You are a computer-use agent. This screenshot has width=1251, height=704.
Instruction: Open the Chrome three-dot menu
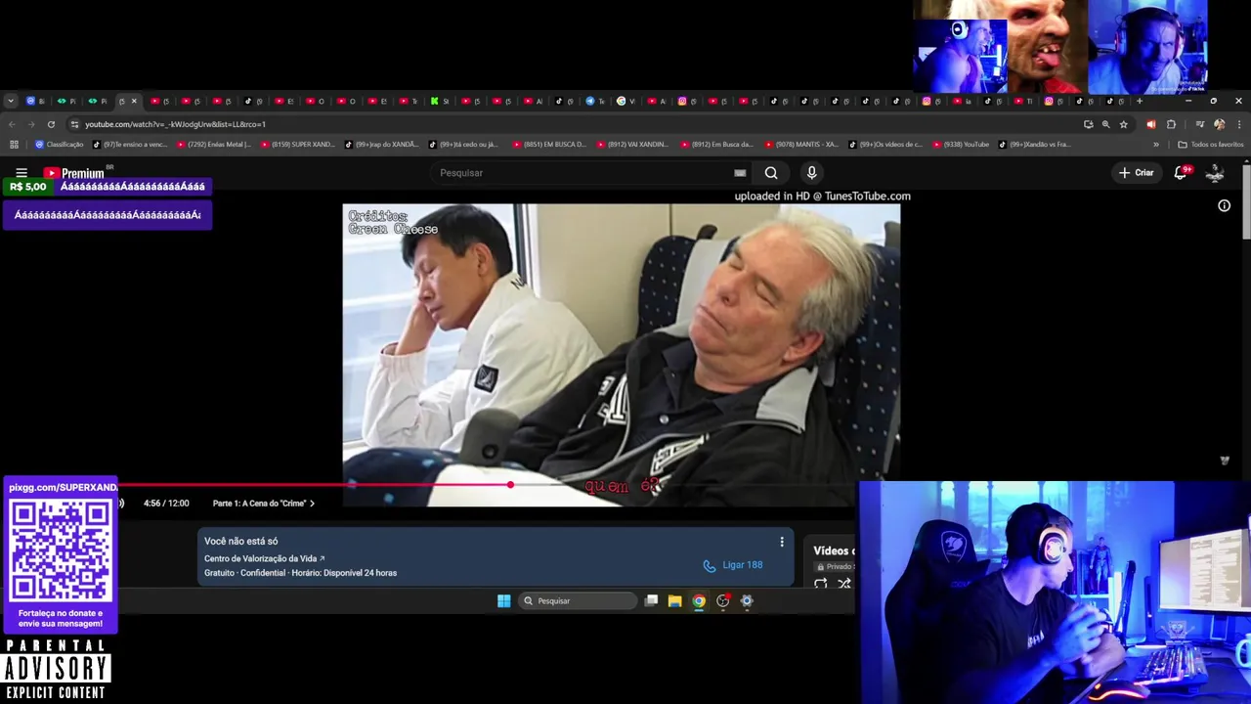(x=1238, y=124)
